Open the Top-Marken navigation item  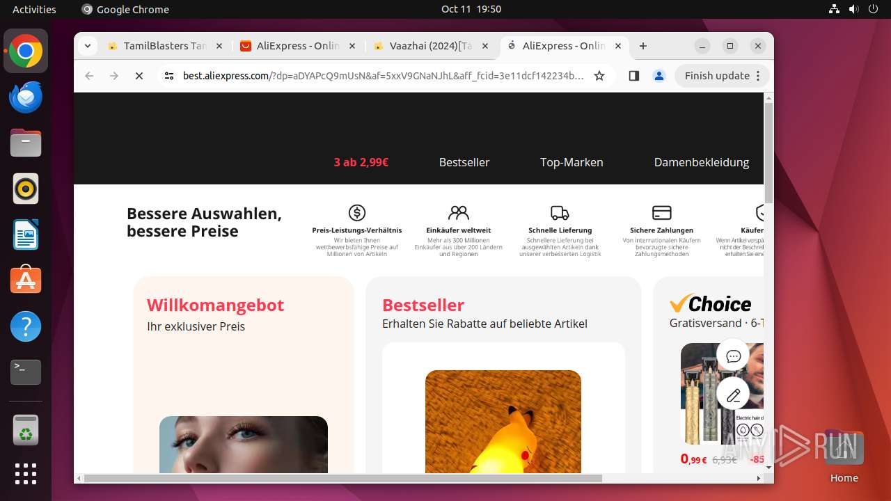[x=571, y=162]
